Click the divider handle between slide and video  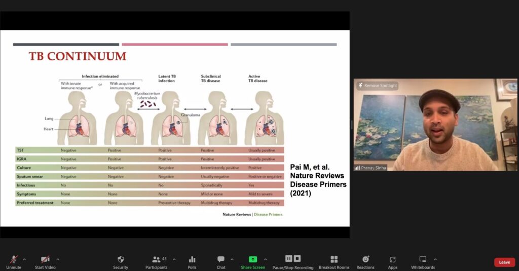(351, 125)
